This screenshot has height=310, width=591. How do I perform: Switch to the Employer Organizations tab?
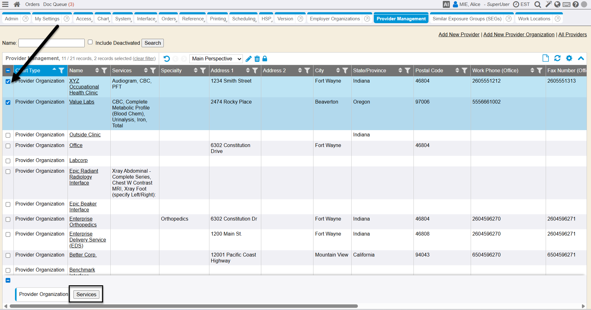(335, 19)
